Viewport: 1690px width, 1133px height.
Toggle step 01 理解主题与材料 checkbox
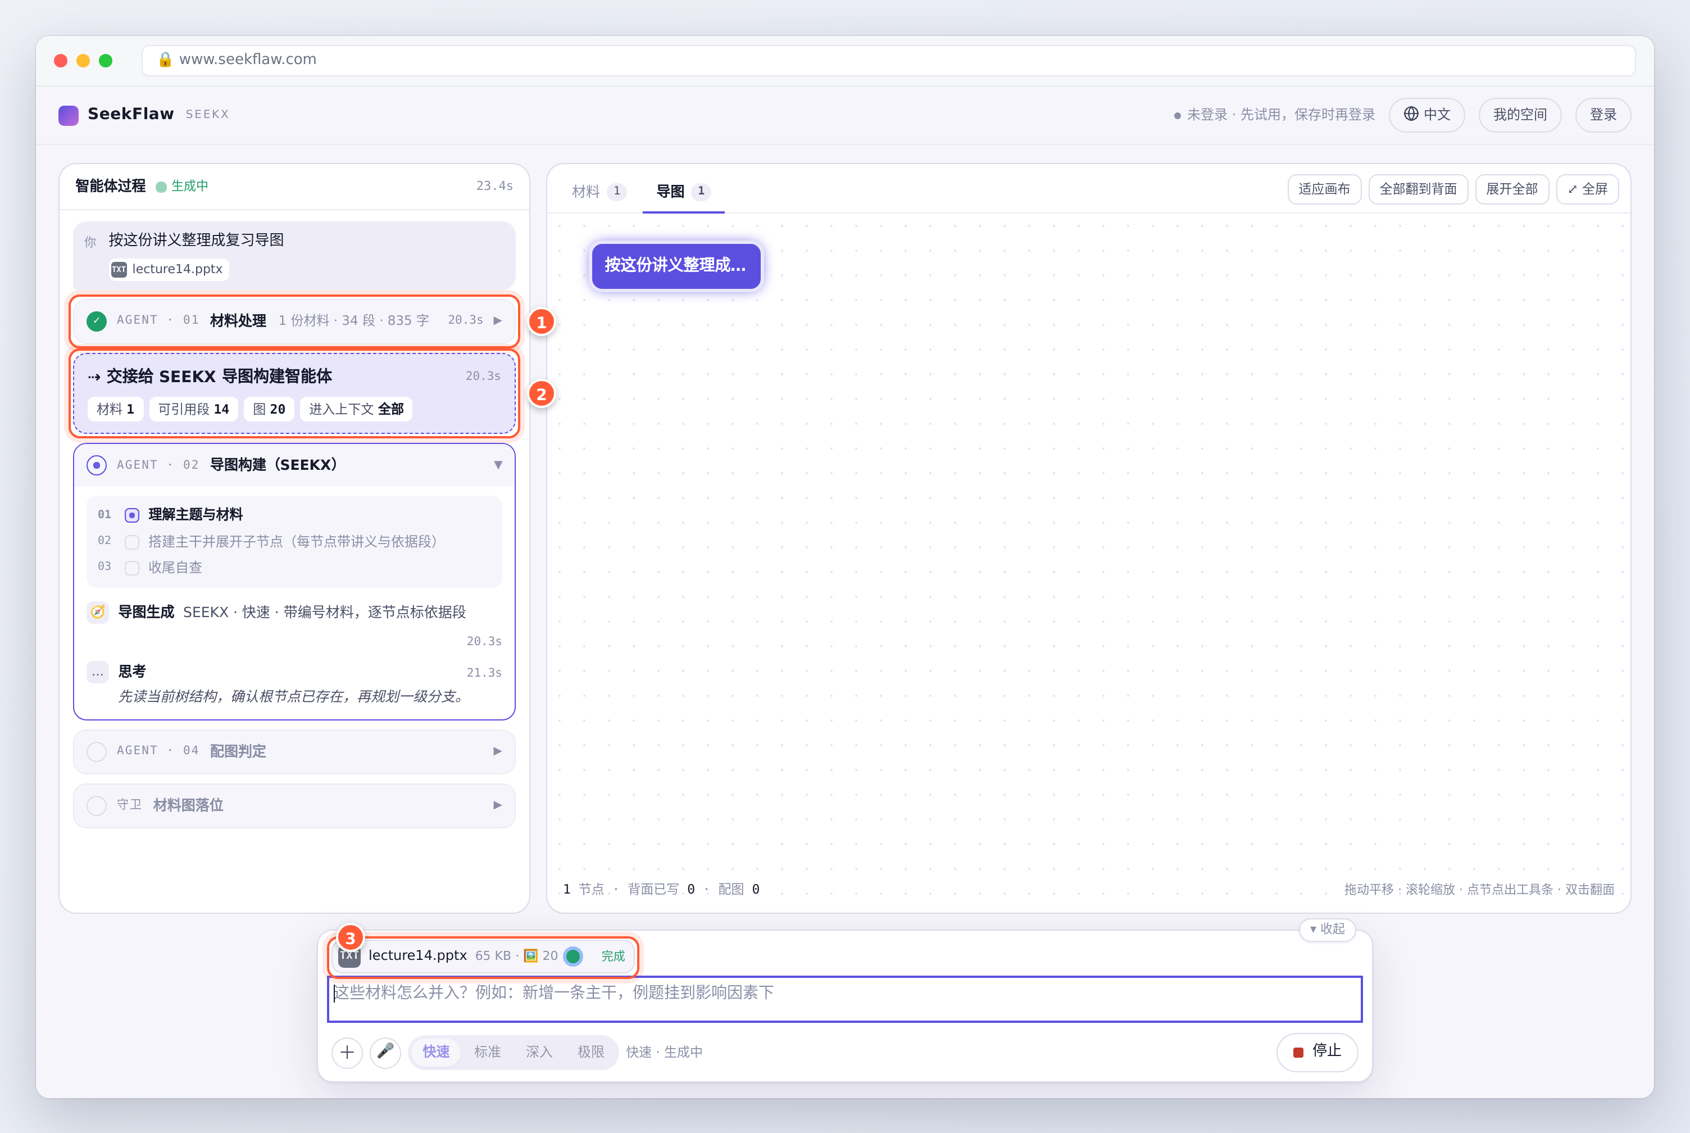(132, 515)
